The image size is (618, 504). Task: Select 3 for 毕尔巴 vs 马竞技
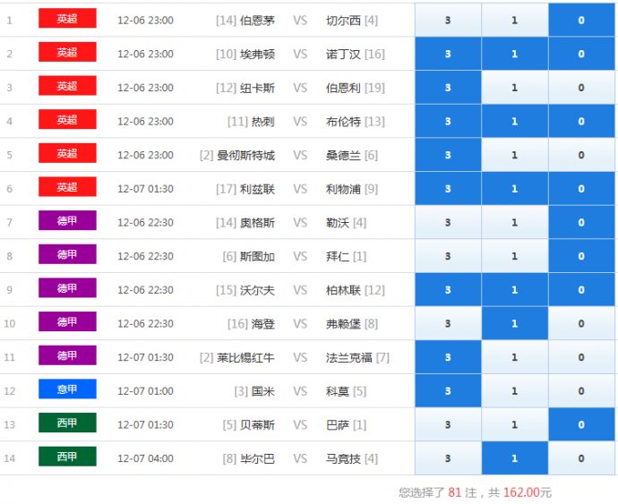(x=448, y=457)
